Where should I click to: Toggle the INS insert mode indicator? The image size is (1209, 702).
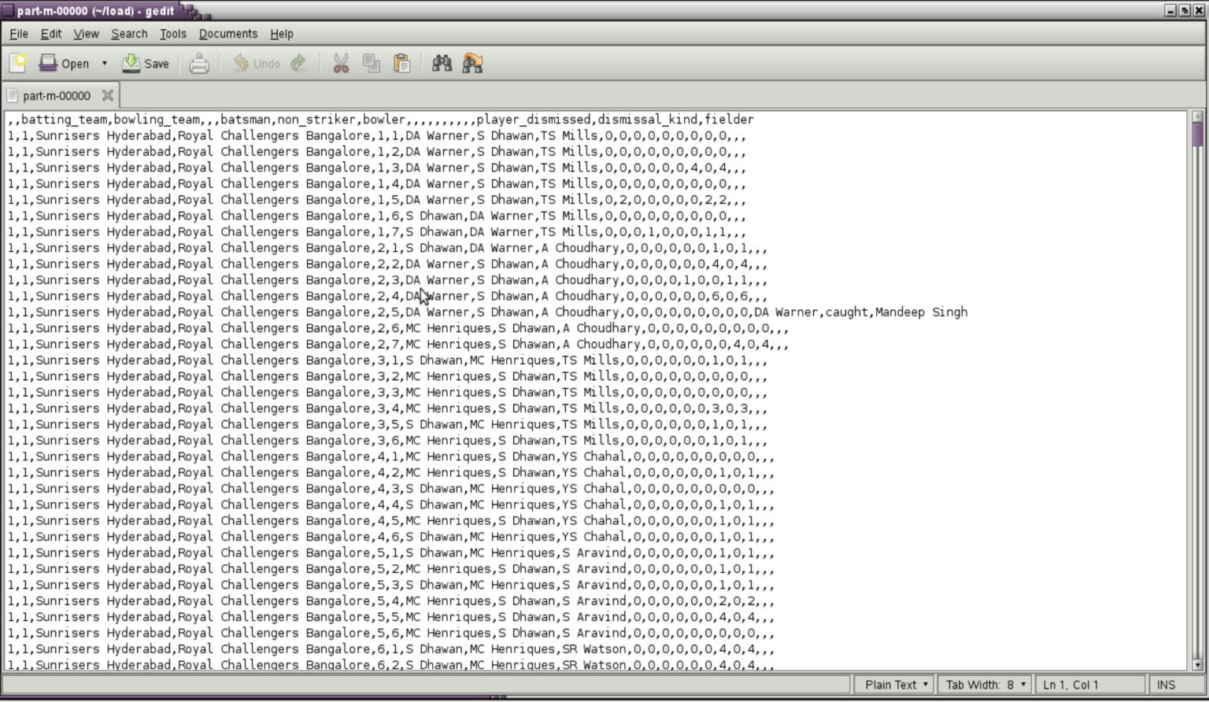click(1166, 685)
